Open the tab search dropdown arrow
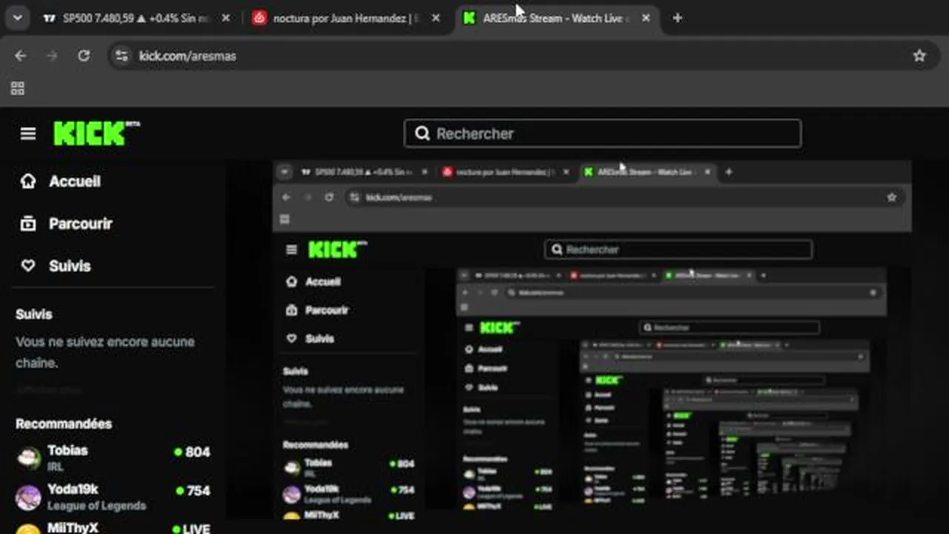The height and width of the screenshot is (534, 949). tap(17, 18)
